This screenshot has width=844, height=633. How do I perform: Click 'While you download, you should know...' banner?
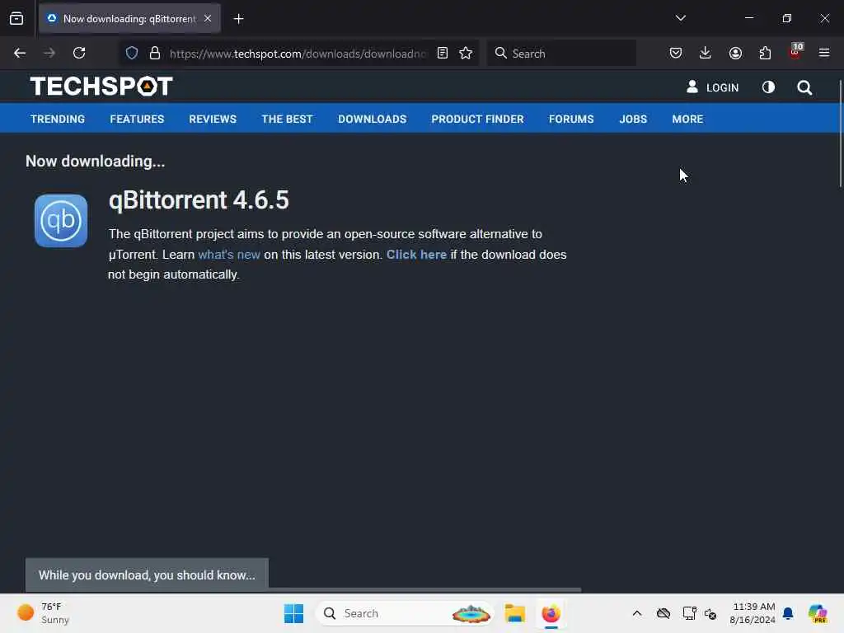coord(147,574)
